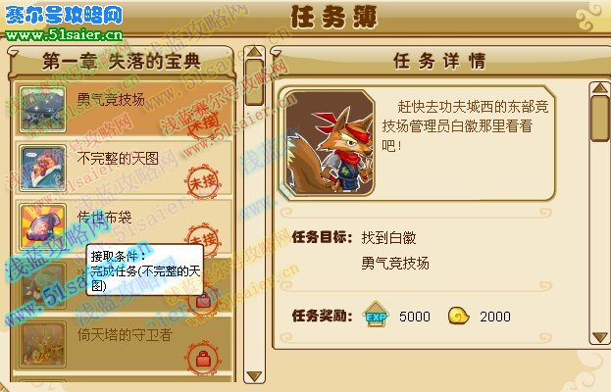This screenshot has width=611, height=392.
Task: Select the 传世布袋 quest entry
Action: (124, 226)
